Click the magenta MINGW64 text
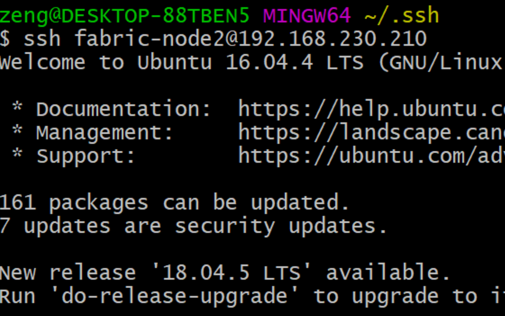Image resolution: width=505 pixels, height=316 pixels. (307, 15)
